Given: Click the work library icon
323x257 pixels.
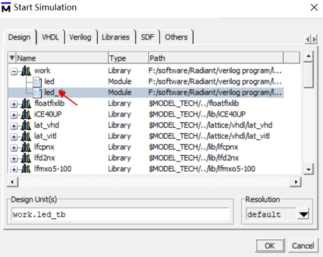Looking at the screenshot, I should tap(26, 71).
